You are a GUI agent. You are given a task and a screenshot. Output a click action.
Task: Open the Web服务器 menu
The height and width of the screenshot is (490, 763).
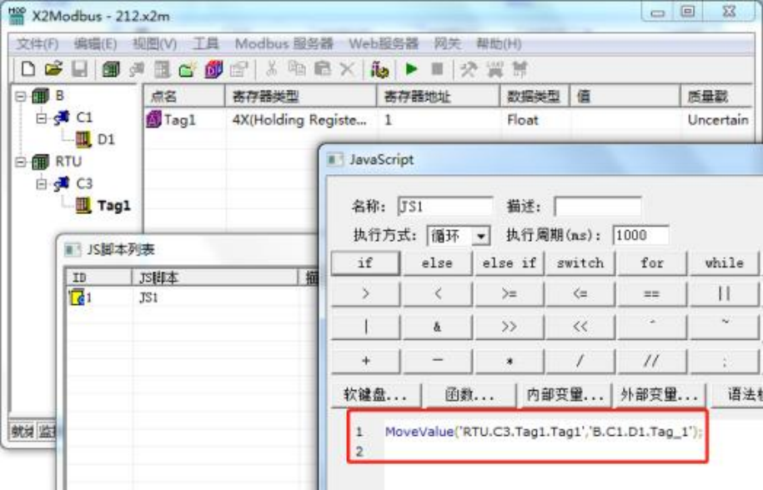384,44
